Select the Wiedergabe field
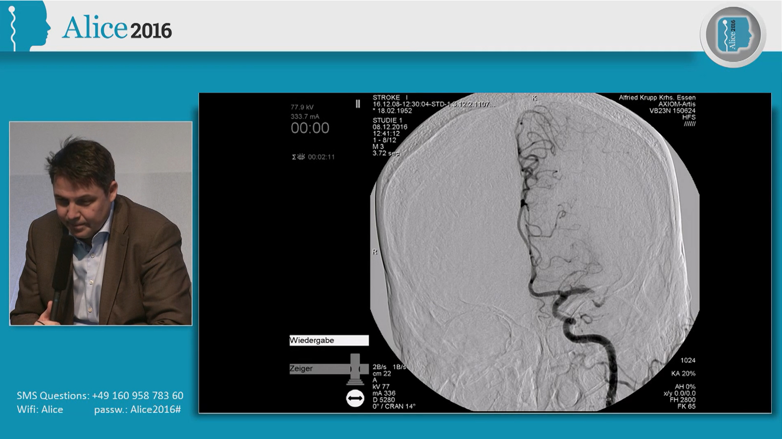 pyautogui.click(x=329, y=340)
